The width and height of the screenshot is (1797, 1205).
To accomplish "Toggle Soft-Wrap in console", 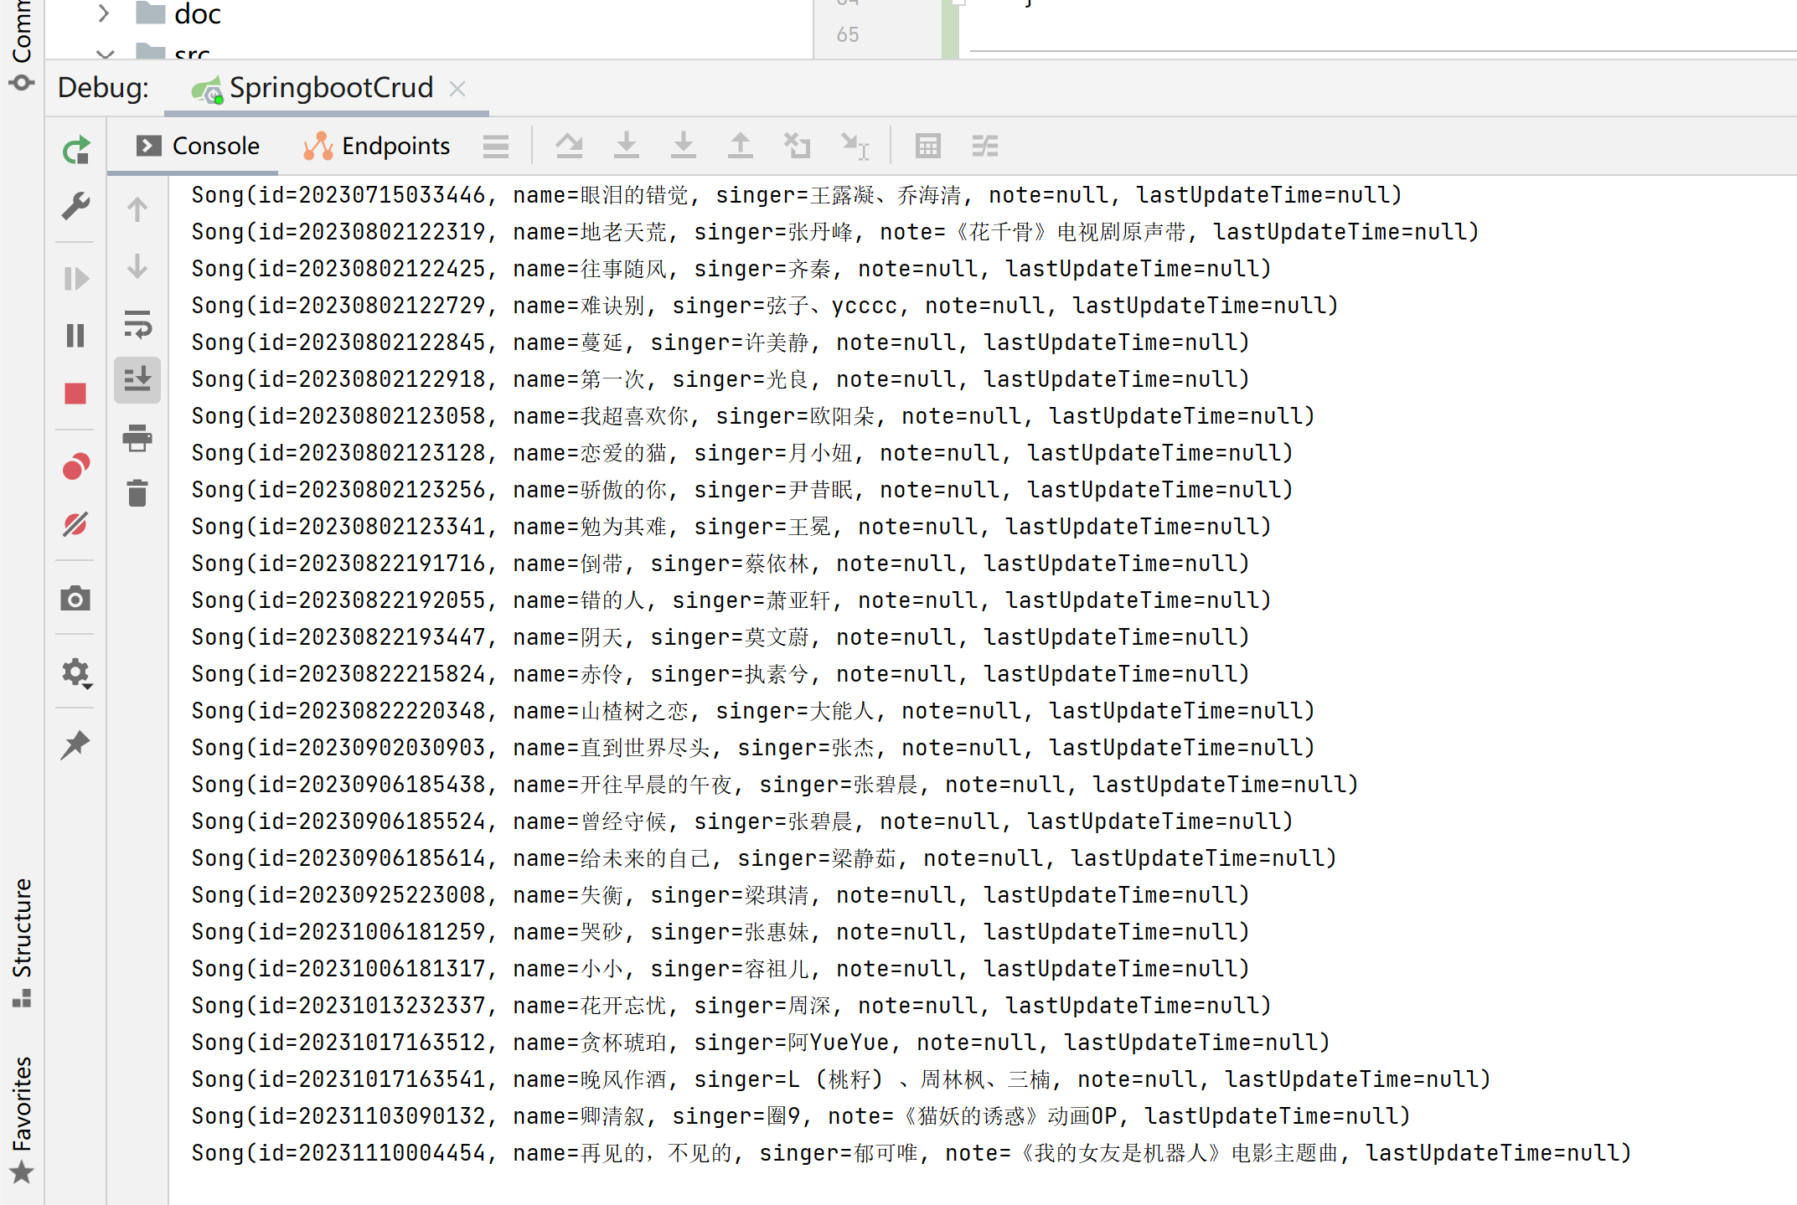I will click(x=137, y=324).
